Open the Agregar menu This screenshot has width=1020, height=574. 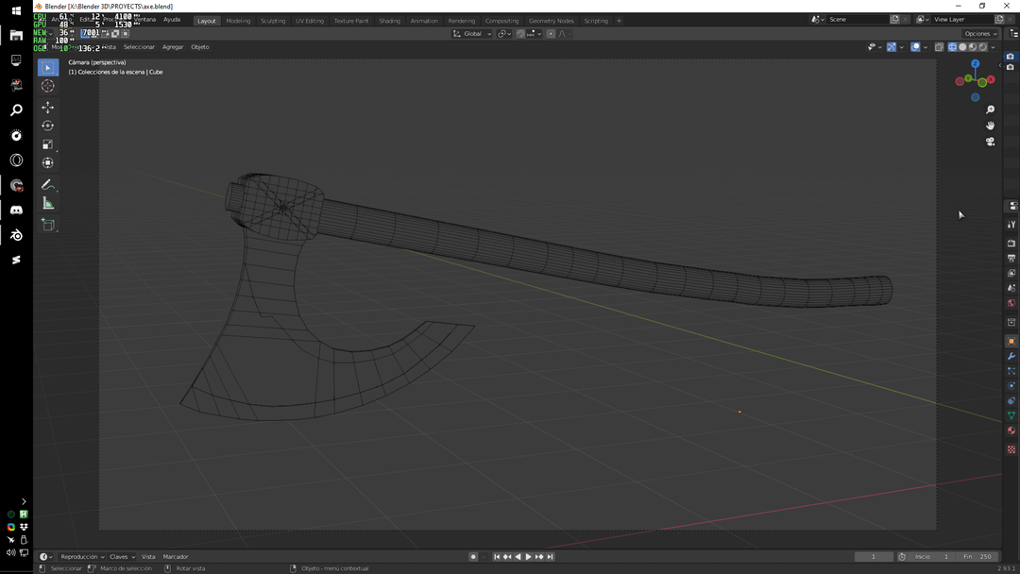point(173,46)
